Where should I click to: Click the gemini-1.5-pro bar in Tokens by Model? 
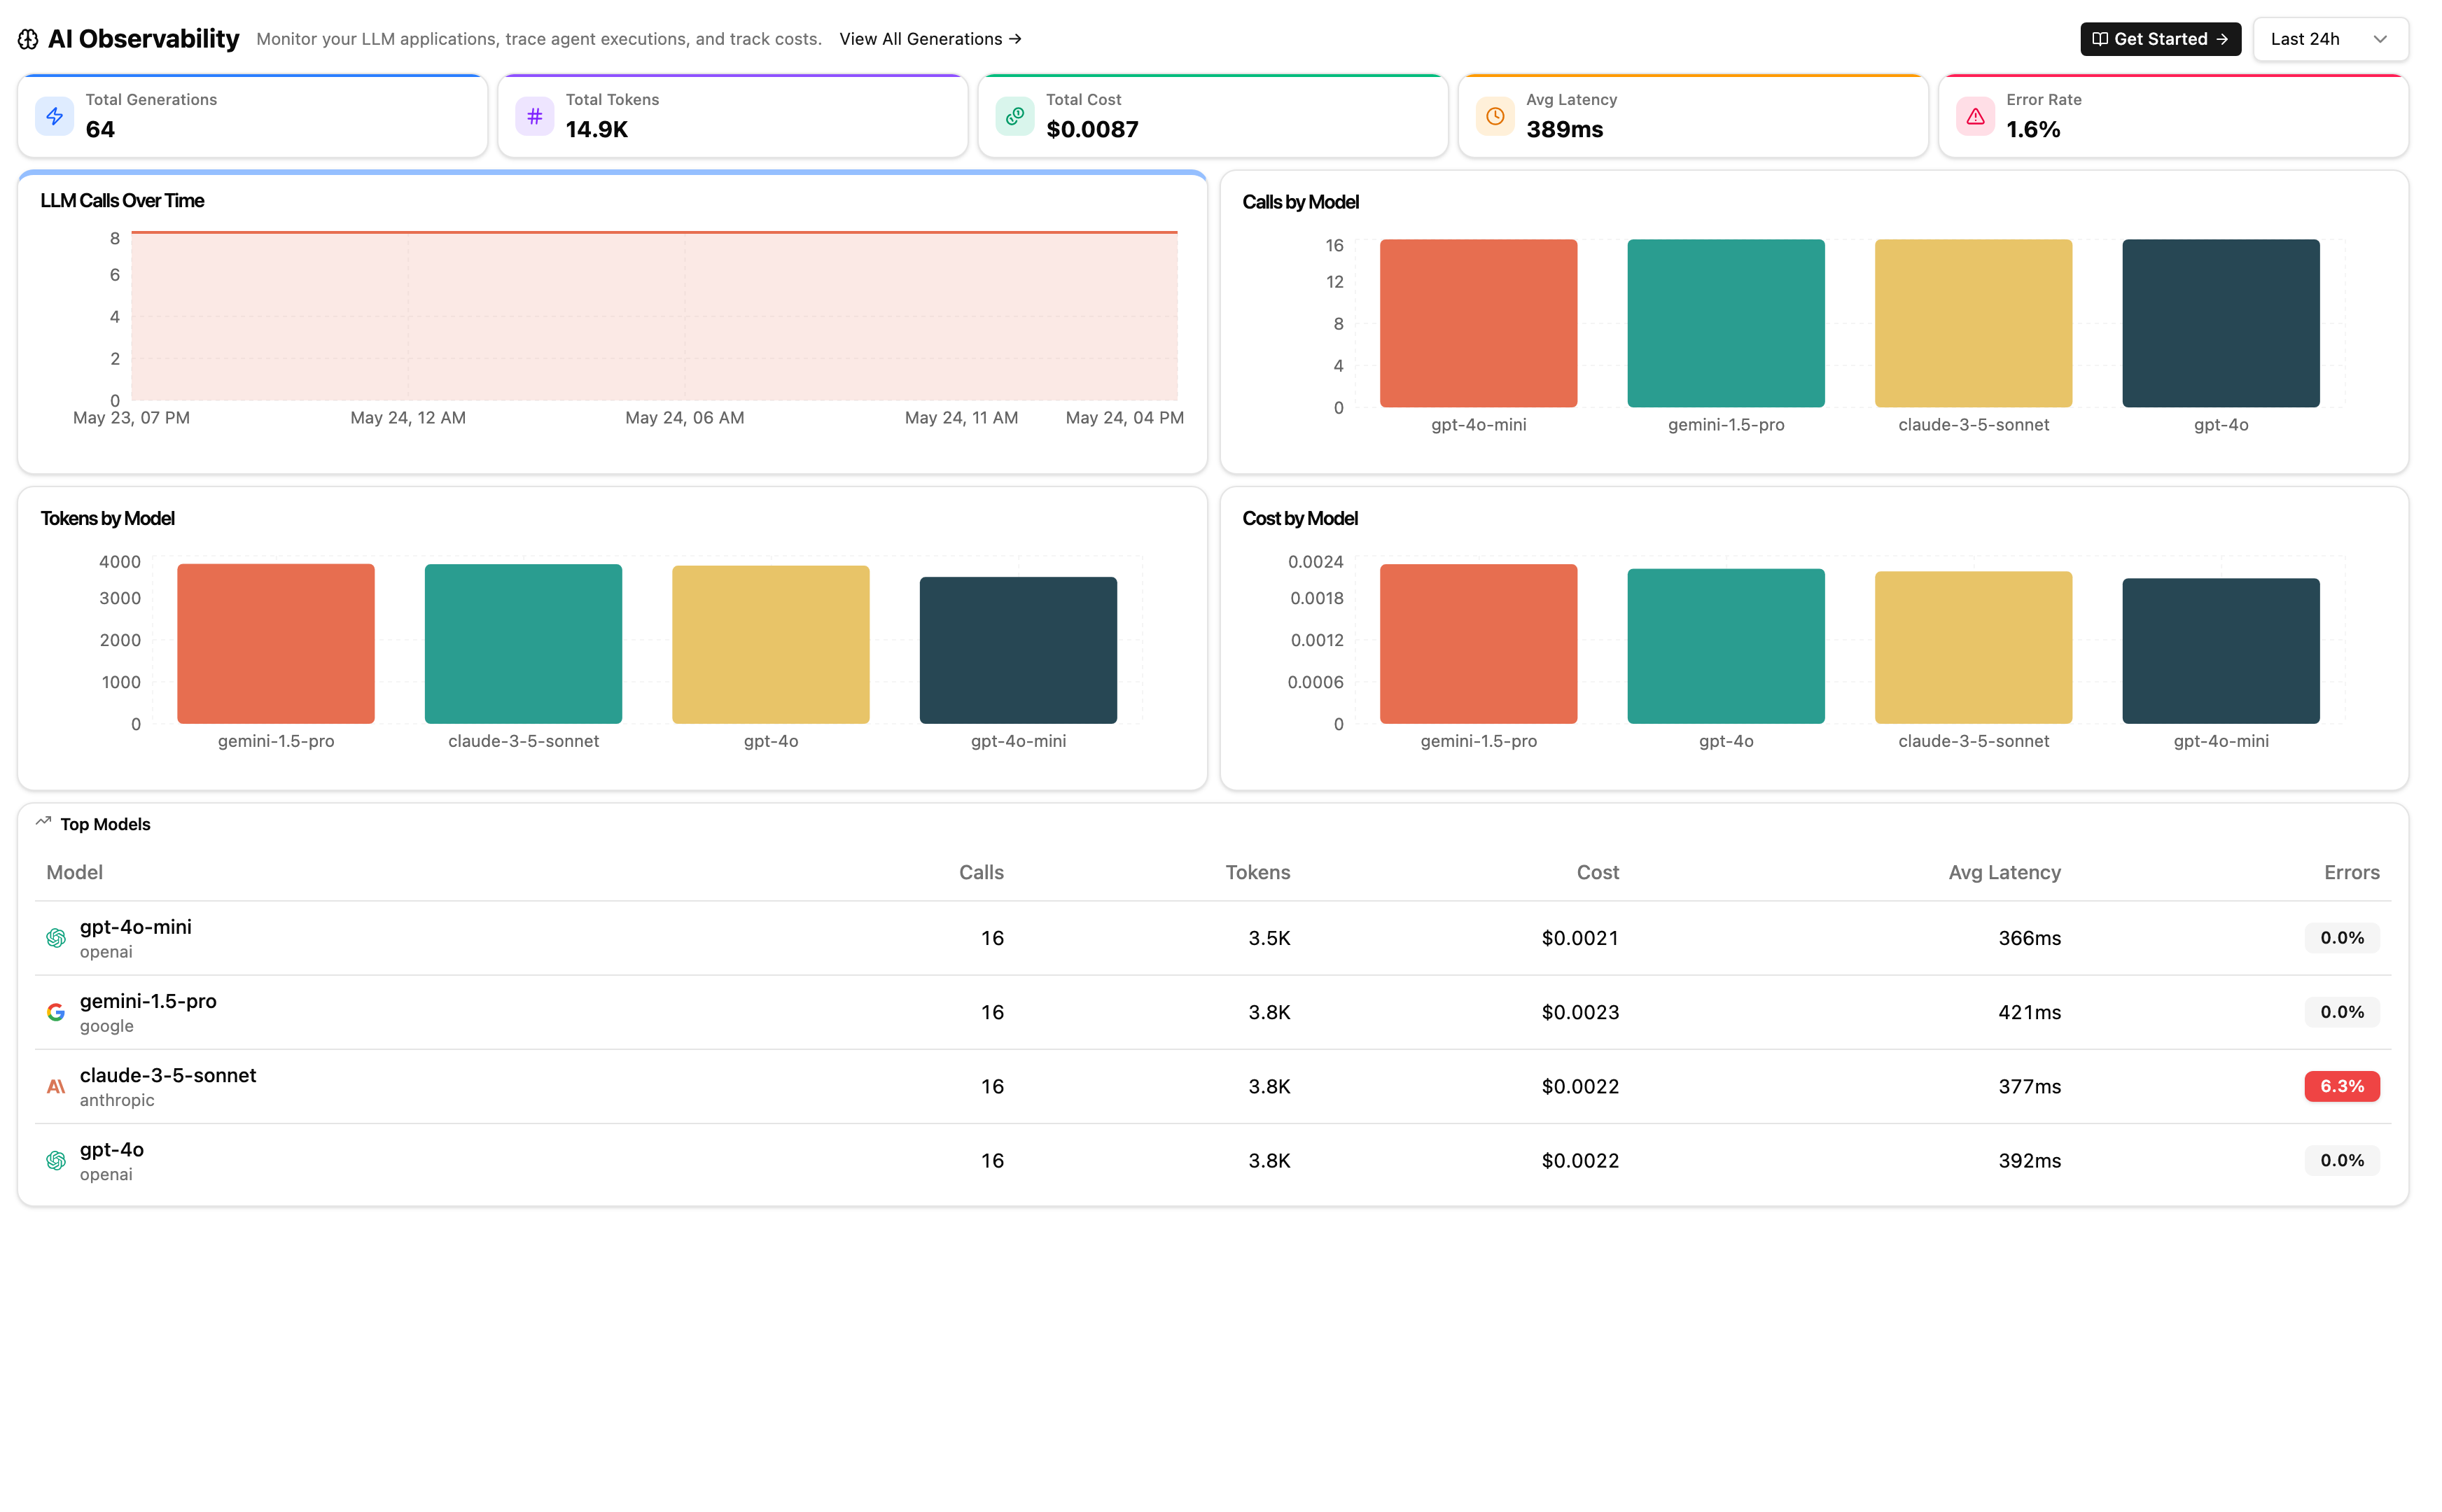pyautogui.click(x=276, y=644)
